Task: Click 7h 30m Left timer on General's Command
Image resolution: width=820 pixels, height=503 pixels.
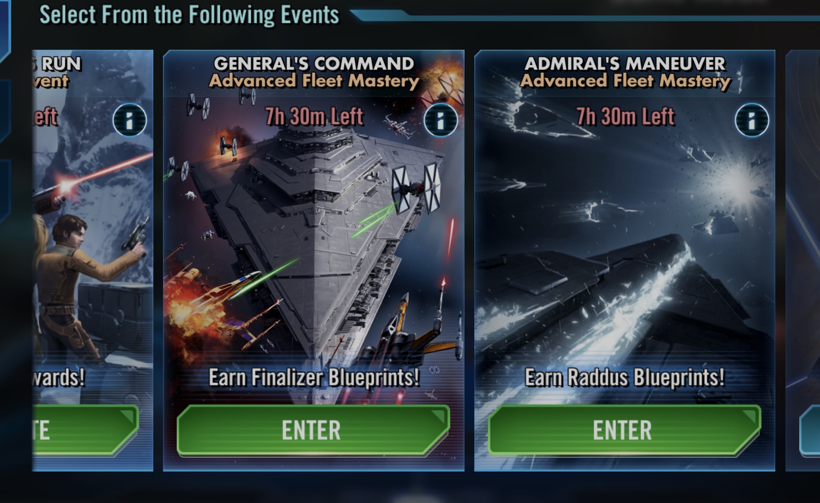Action: (314, 117)
